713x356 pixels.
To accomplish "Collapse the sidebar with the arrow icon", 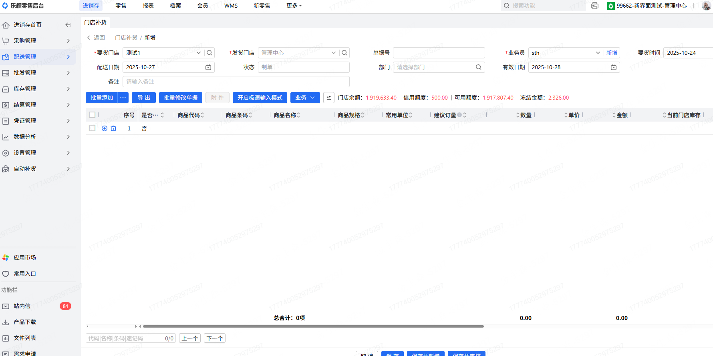I will [x=68, y=25].
